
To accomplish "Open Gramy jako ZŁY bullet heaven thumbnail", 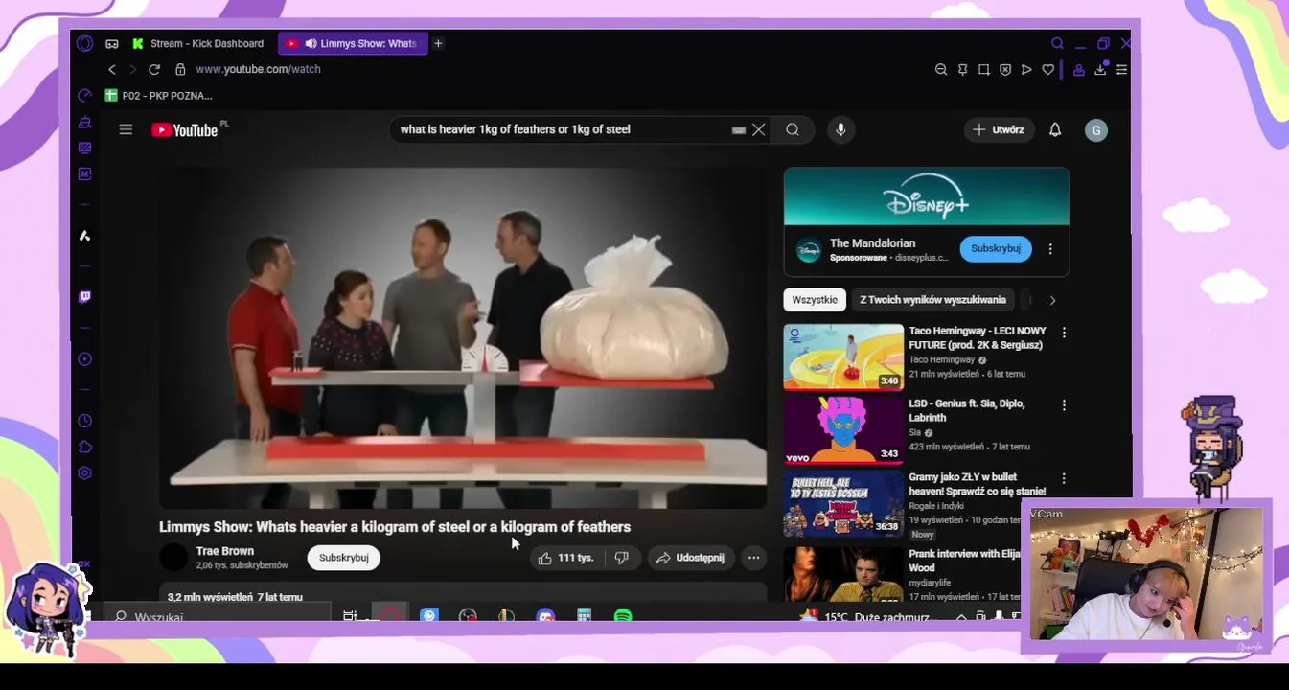I will tap(843, 502).
